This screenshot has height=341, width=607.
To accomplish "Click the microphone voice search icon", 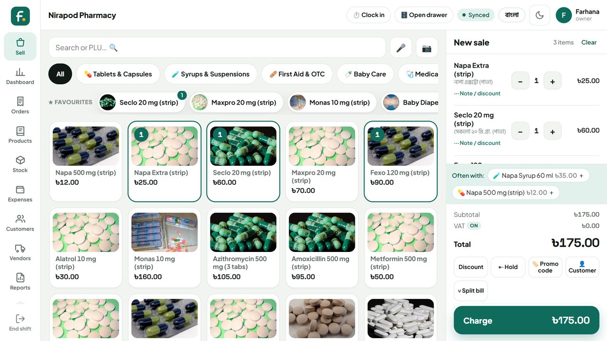I will click(401, 47).
